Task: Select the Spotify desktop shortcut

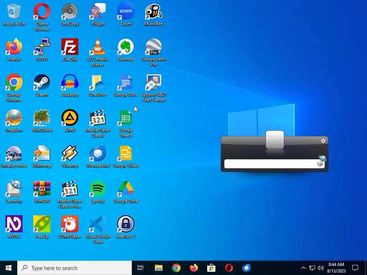Action: pyautogui.click(x=97, y=192)
